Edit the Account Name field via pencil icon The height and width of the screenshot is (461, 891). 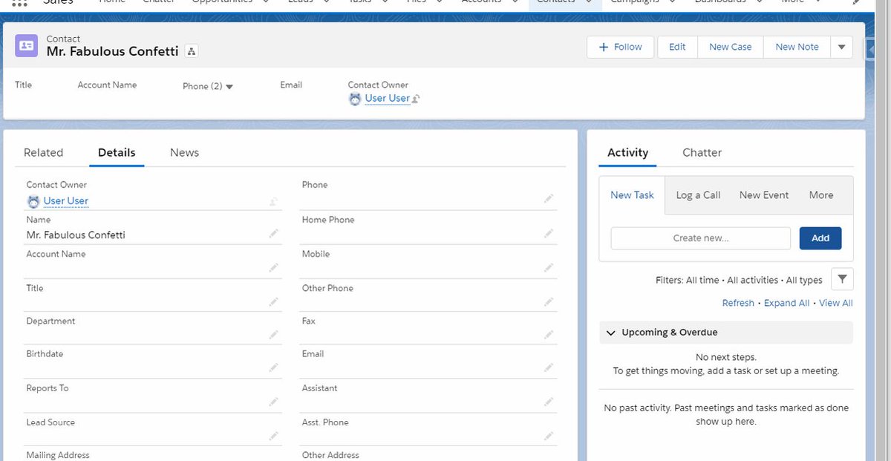point(274,267)
